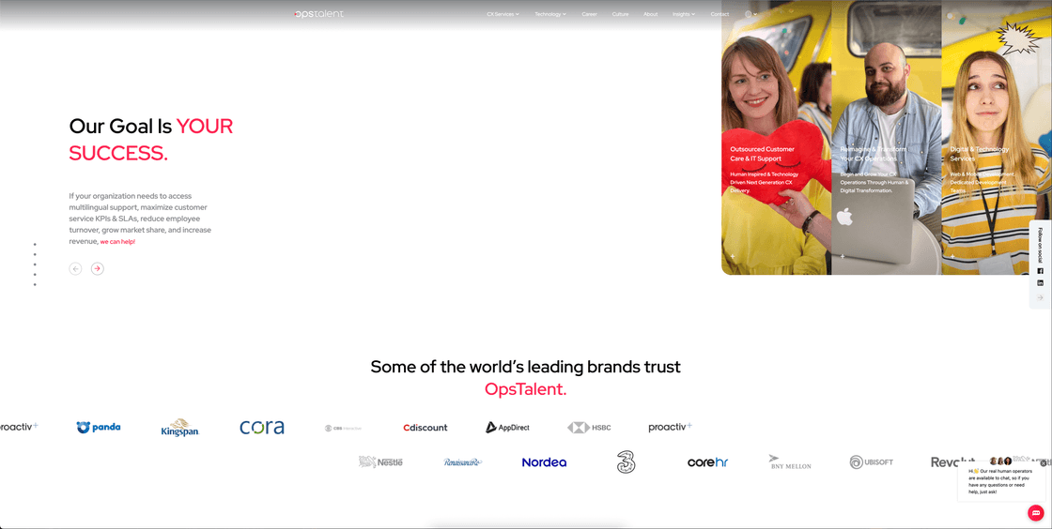The width and height of the screenshot is (1052, 529).
Task: Expand plus icon on Digital & Technology card
Action: [x=952, y=256]
